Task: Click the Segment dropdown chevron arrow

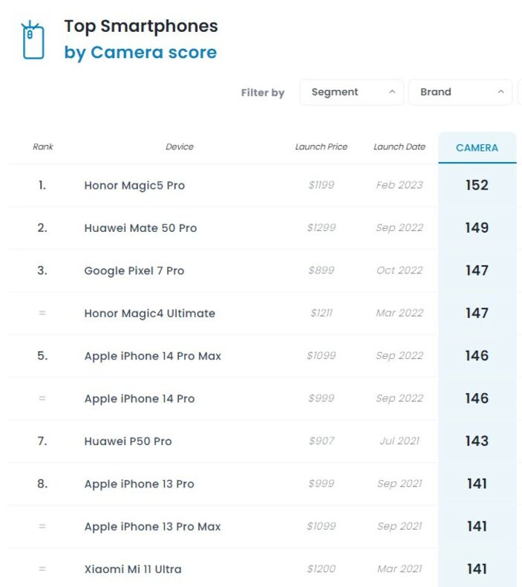Action: [391, 92]
